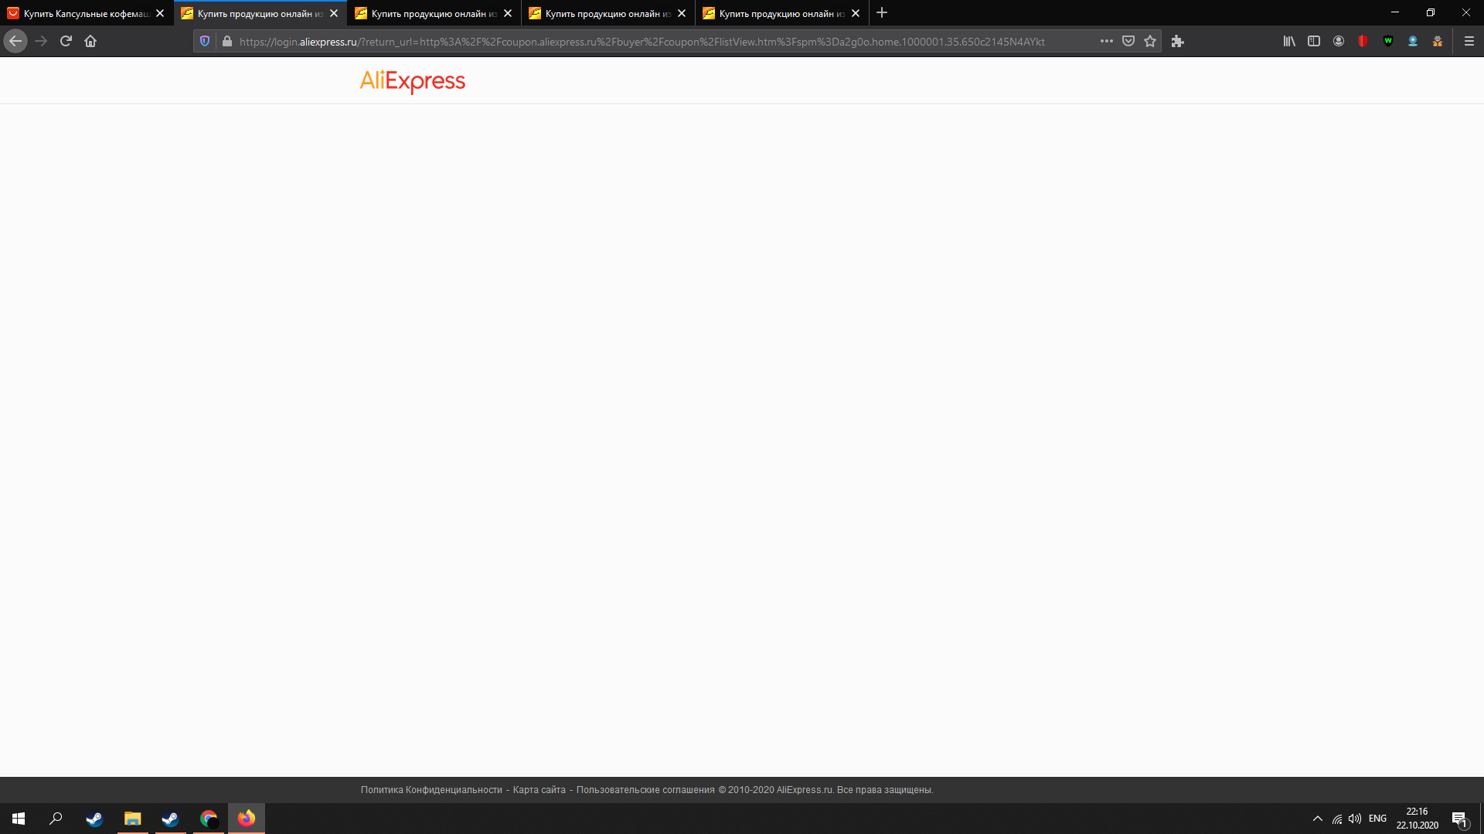Click the orange extension icon

[1438, 41]
